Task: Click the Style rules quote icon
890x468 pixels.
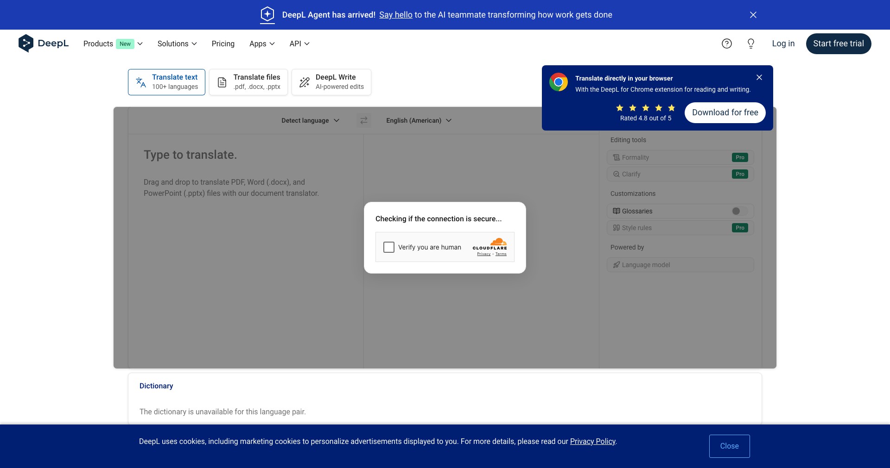Action: (617, 228)
